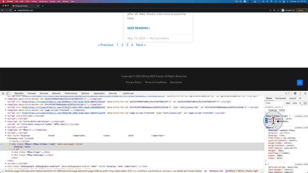Click the browser back arrow
Viewport: 308px width, 173px height.
point(2,10)
